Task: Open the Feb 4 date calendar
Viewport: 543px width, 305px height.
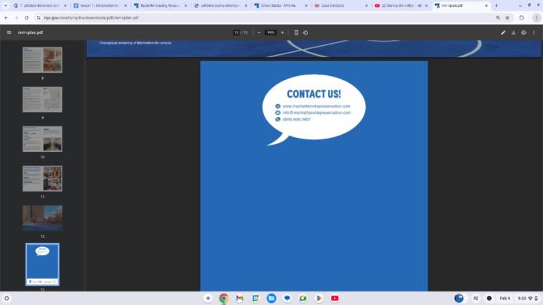Action: [x=505, y=298]
